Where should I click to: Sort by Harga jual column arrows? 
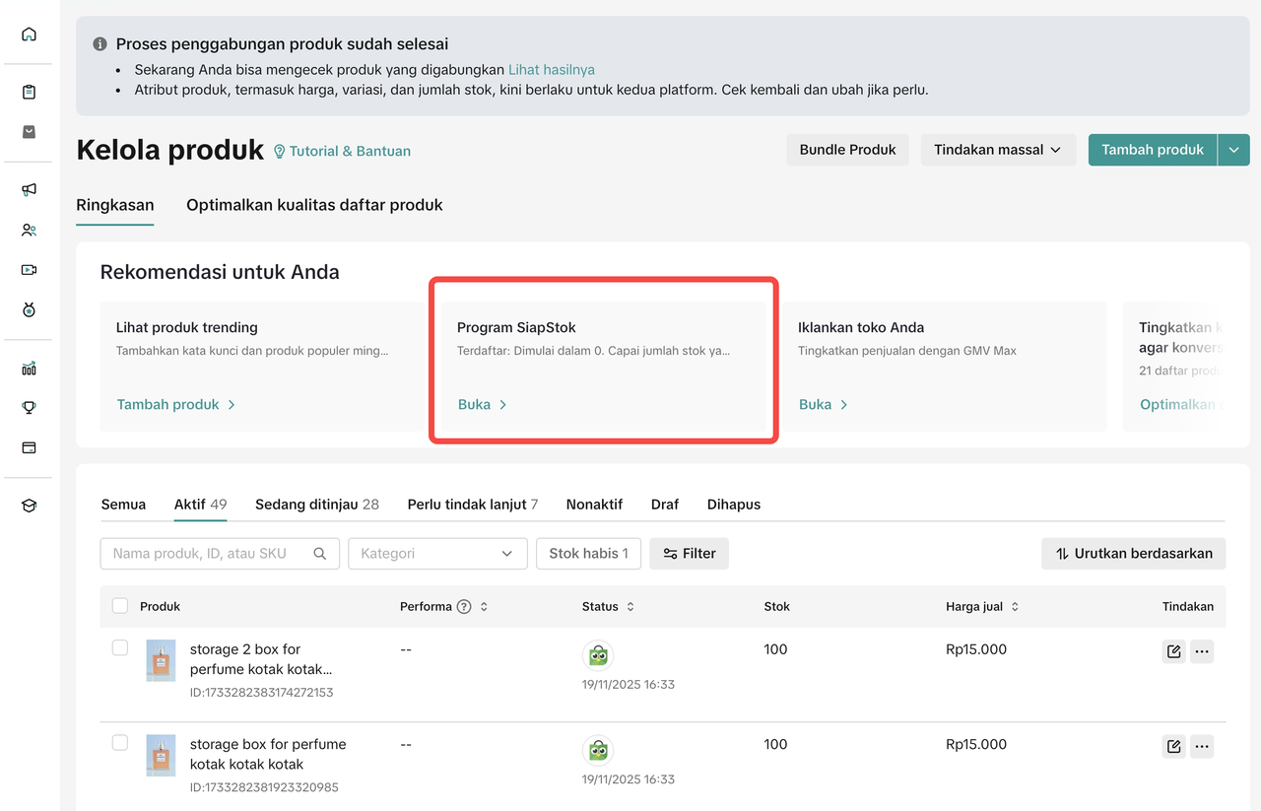tap(1015, 607)
